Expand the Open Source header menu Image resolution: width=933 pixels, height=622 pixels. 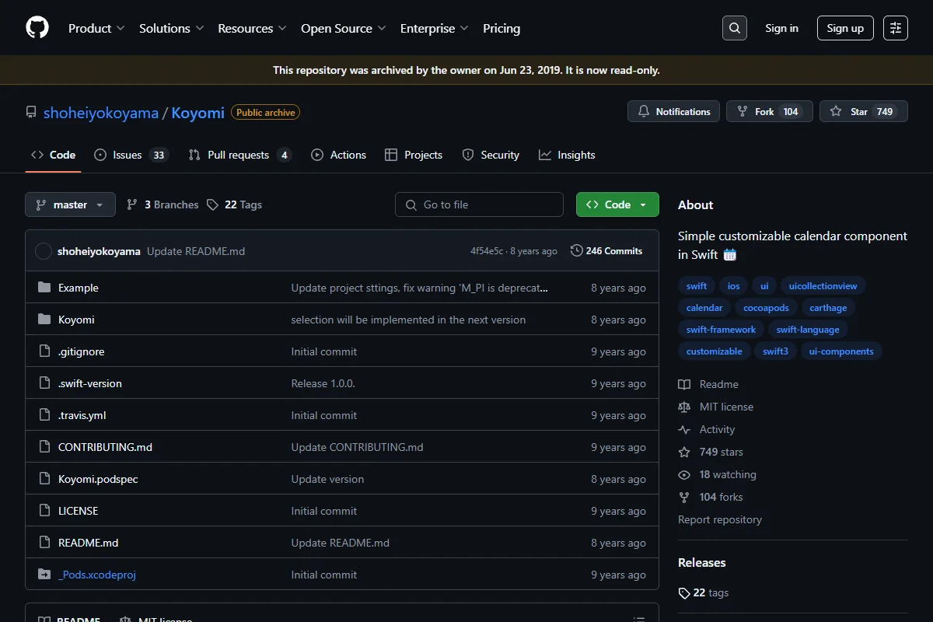tap(343, 28)
